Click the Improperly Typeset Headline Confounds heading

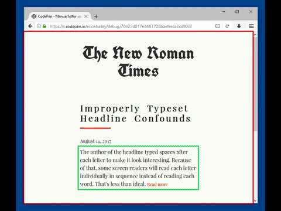tap(135, 114)
